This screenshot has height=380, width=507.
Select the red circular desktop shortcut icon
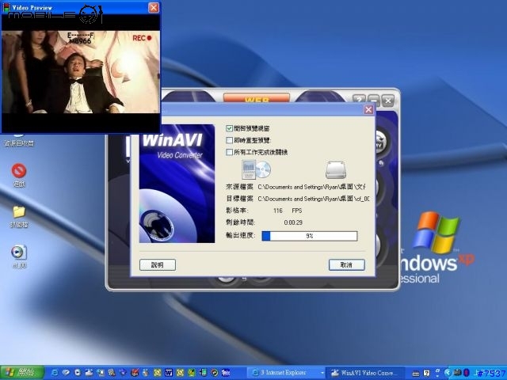pos(19,171)
